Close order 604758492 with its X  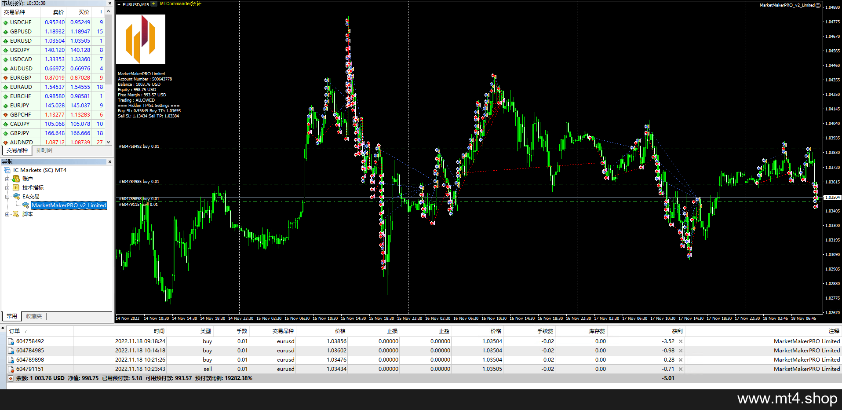click(681, 341)
